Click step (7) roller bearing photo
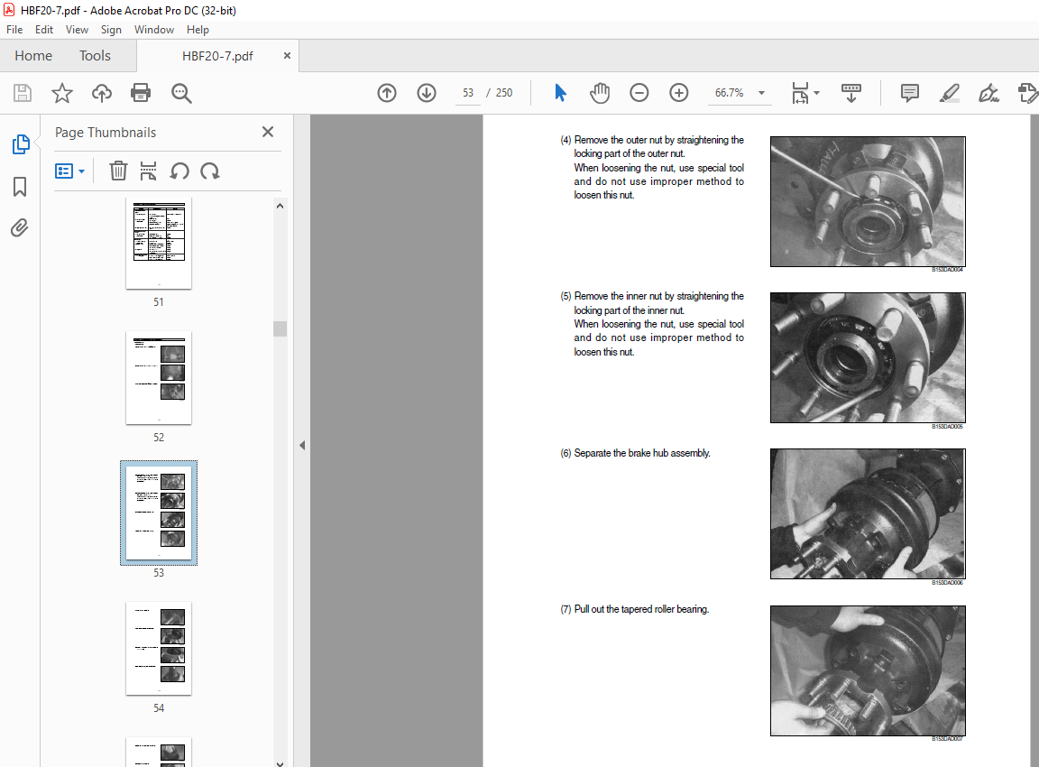 (x=868, y=670)
